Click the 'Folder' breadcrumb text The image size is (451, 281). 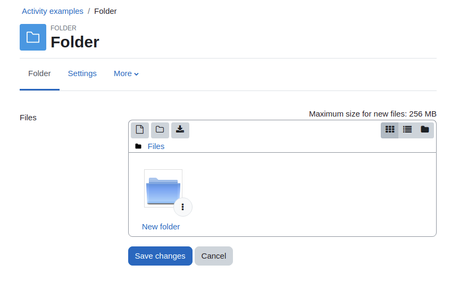point(105,11)
